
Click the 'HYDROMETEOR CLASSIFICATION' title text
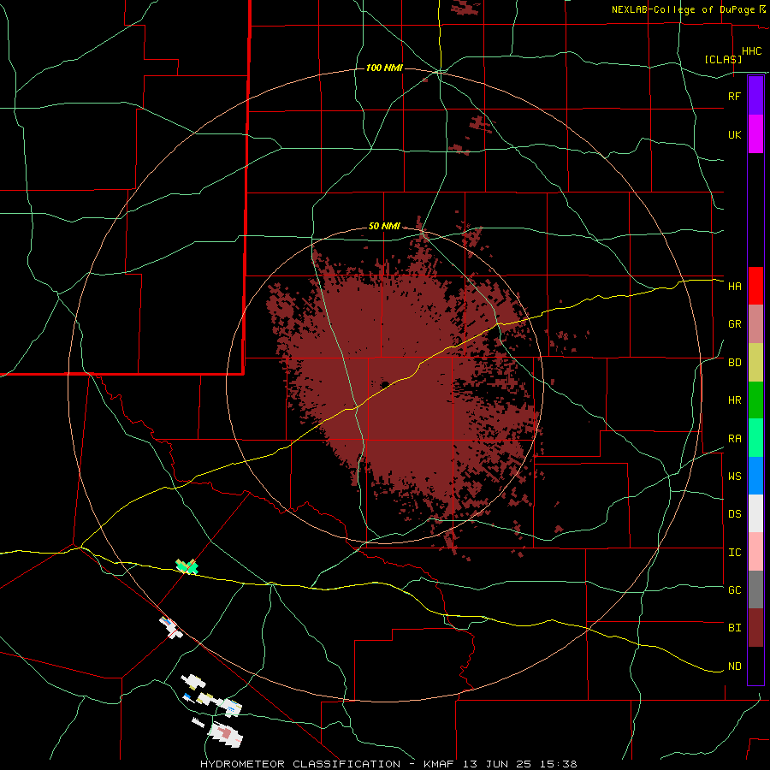300,764
